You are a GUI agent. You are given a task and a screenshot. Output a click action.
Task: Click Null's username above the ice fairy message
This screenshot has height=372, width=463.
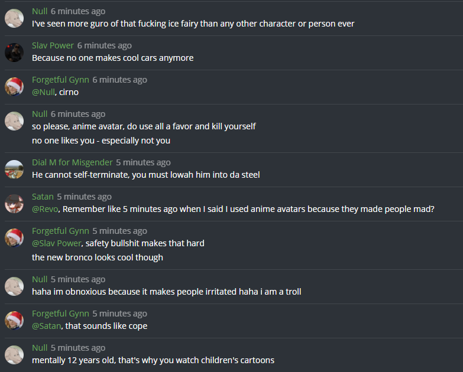click(40, 11)
